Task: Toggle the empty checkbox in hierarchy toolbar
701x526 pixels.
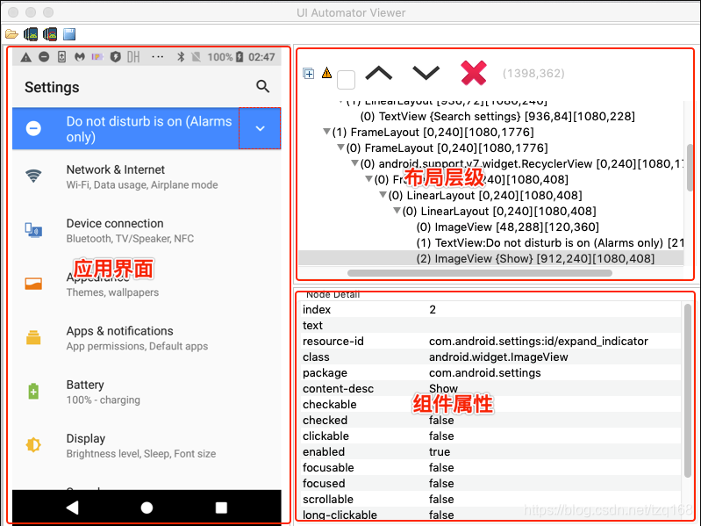Action: pos(346,80)
